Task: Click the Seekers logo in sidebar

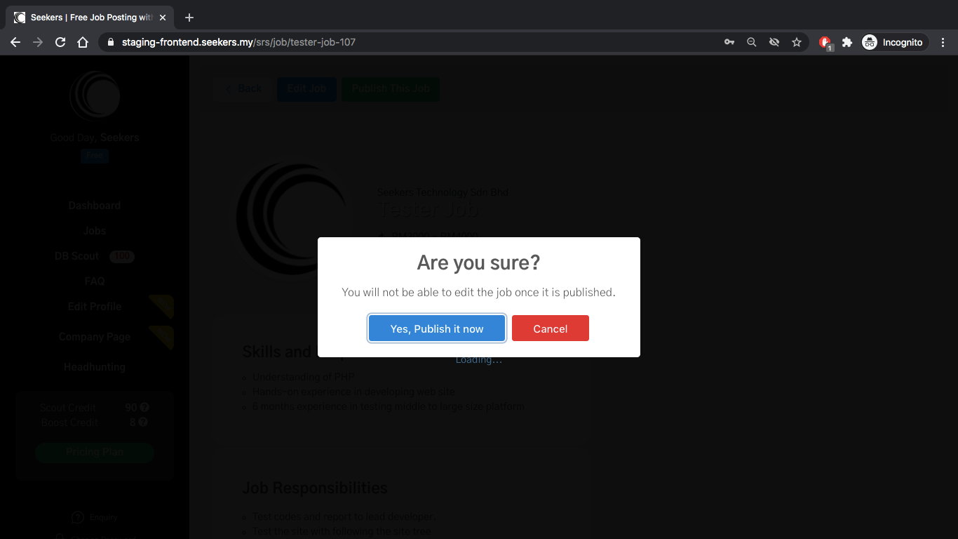Action: (x=95, y=96)
